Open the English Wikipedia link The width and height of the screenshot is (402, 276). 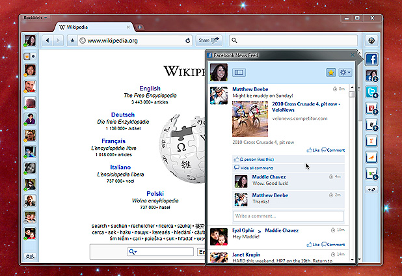pos(150,88)
